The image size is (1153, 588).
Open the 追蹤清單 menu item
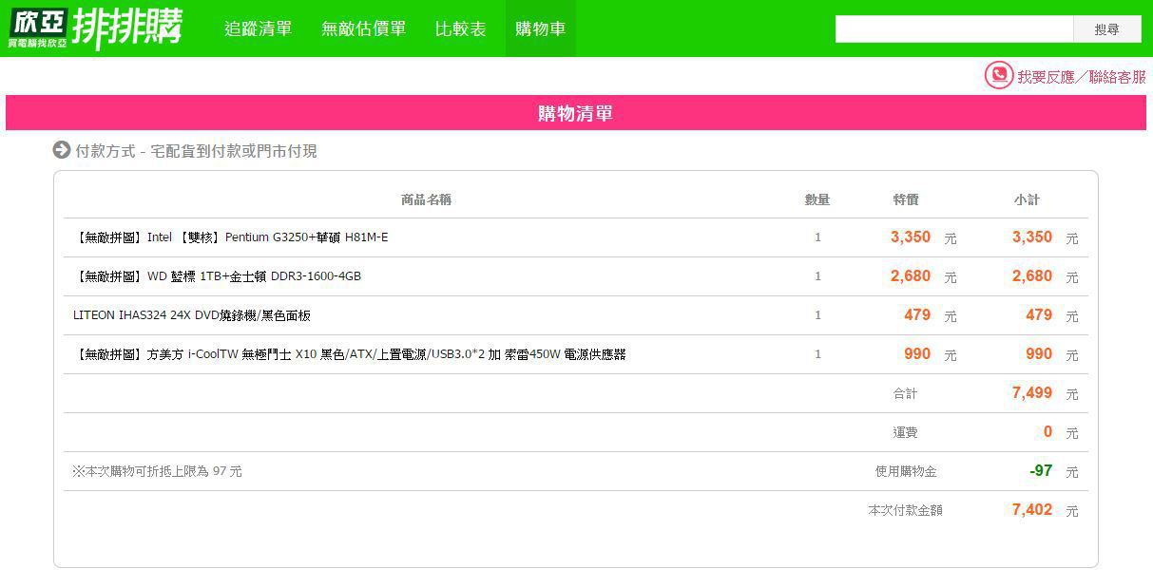[259, 28]
